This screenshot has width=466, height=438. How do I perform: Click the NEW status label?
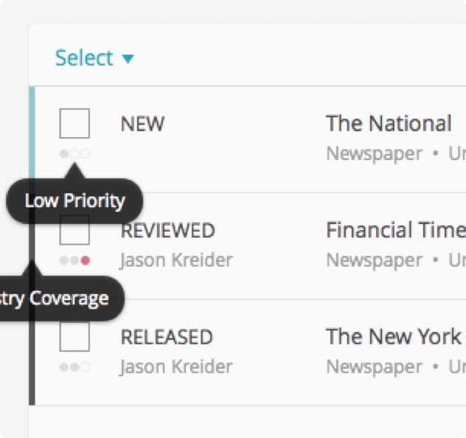coord(142,124)
